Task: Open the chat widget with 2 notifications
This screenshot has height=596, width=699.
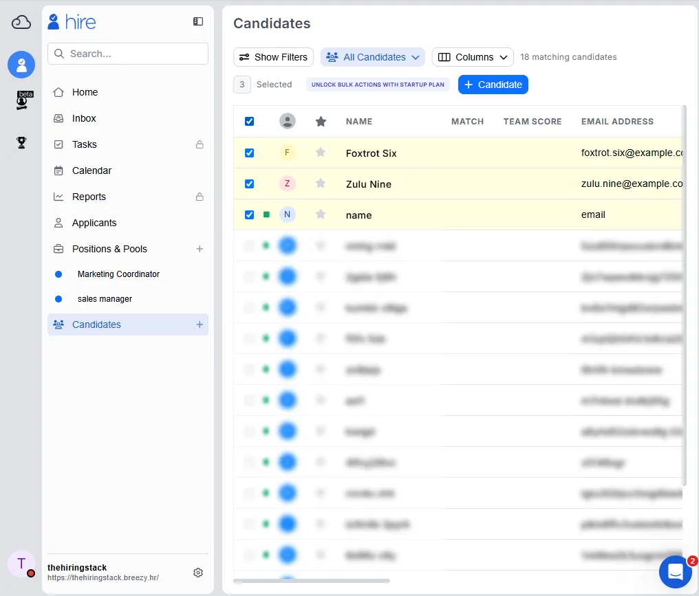Action: pos(676,571)
